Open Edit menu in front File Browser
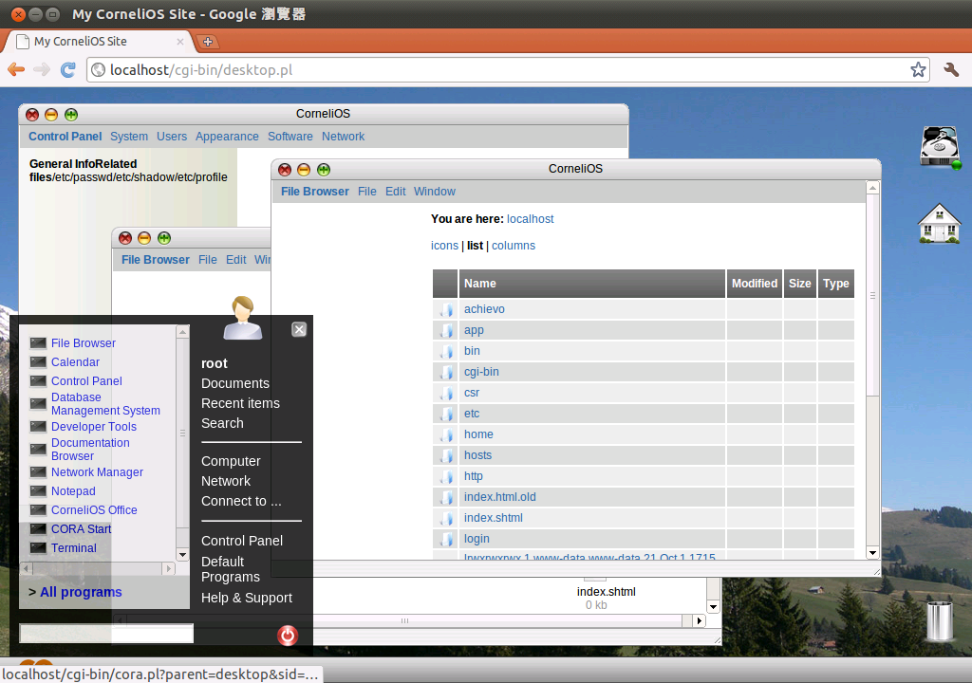 pos(396,192)
